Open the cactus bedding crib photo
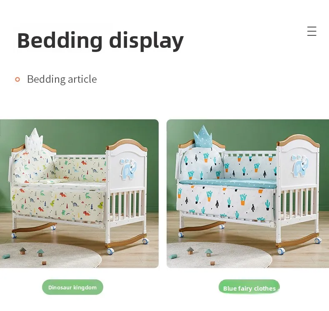 pos(248,193)
